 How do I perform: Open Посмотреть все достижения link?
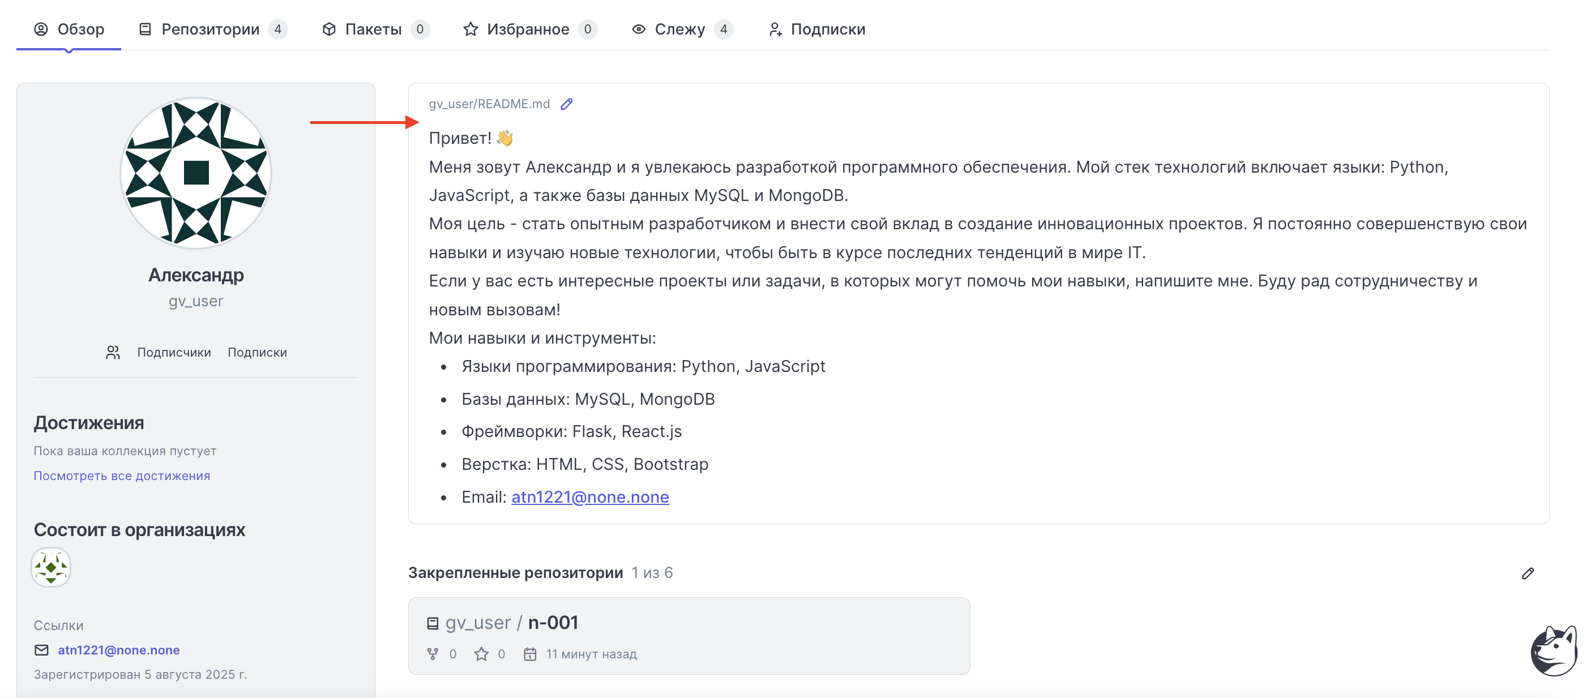click(122, 476)
